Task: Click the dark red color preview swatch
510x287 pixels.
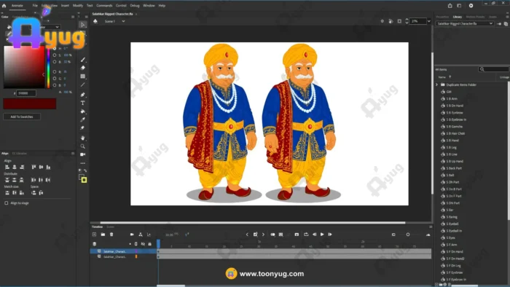Action: click(x=30, y=104)
